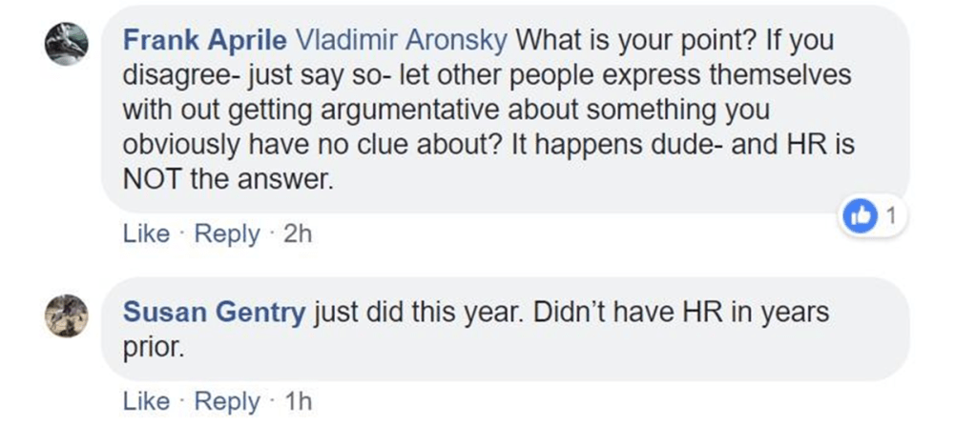Click the word "prior." in Susan's comment
Image resolution: width=976 pixels, height=426 pixels.
point(153,346)
